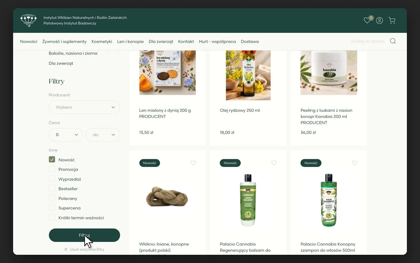Open the Dostawa menu item
This screenshot has height=263, width=420.
[x=250, y=41]
